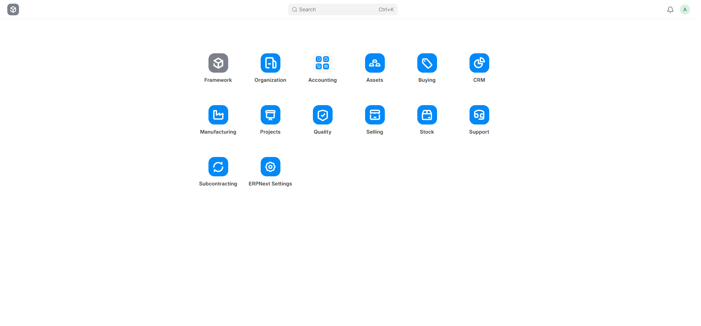Open the Organization module icon
This screenshot has height=326, width=701.
[x=270, y=63]
